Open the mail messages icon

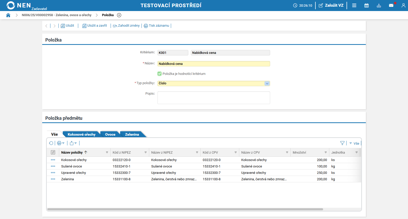coord(391,5)
